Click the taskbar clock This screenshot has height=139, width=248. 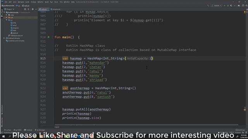[x=244, y=136]
